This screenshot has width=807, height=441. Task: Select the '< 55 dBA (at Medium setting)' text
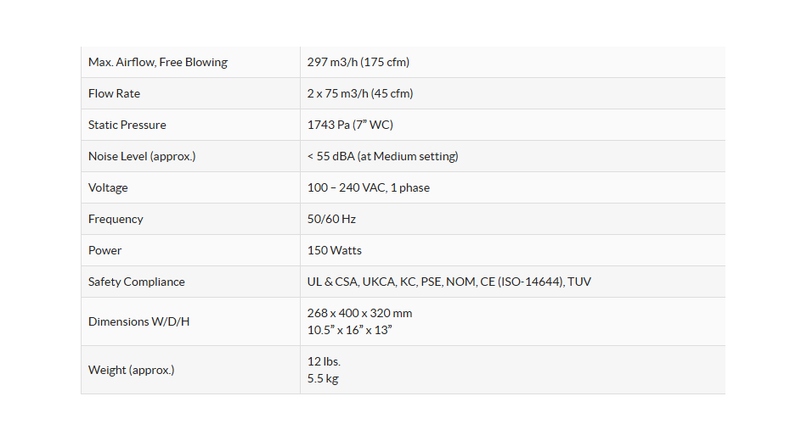382,156
